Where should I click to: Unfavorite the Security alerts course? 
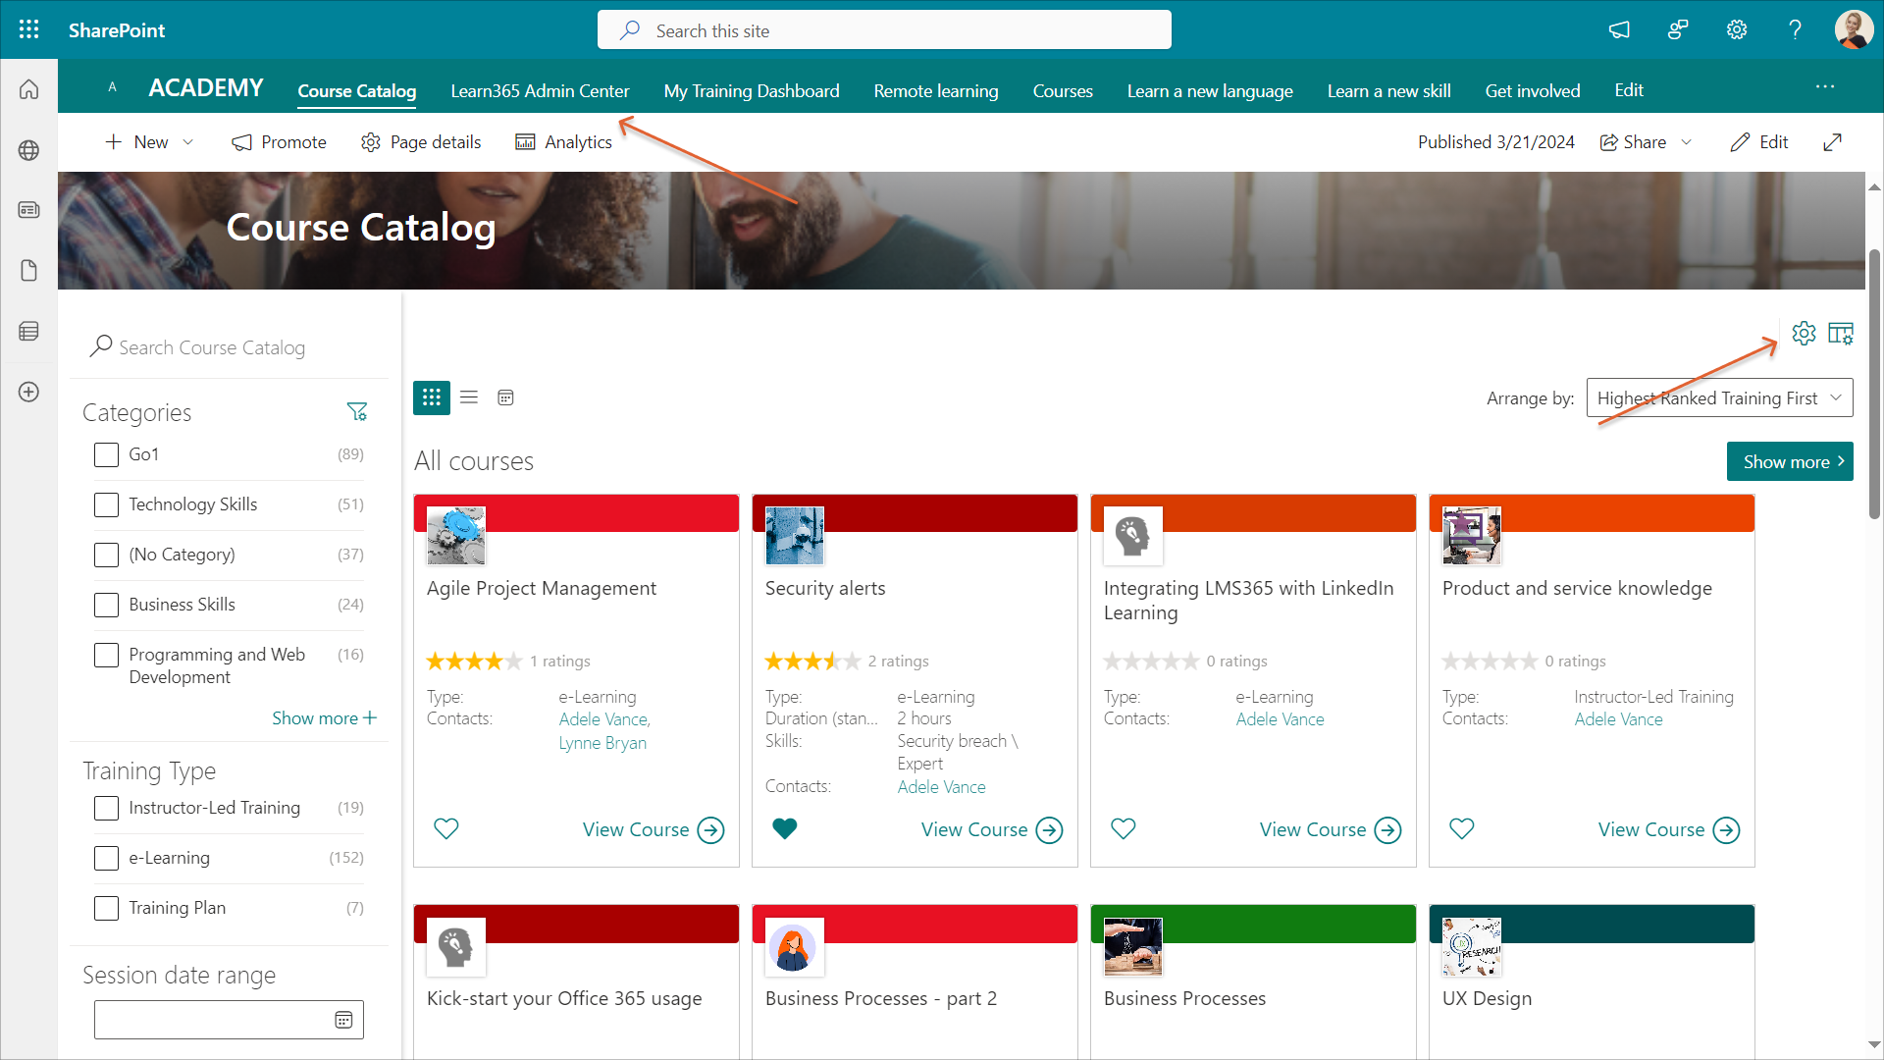(x=785, y=829)
